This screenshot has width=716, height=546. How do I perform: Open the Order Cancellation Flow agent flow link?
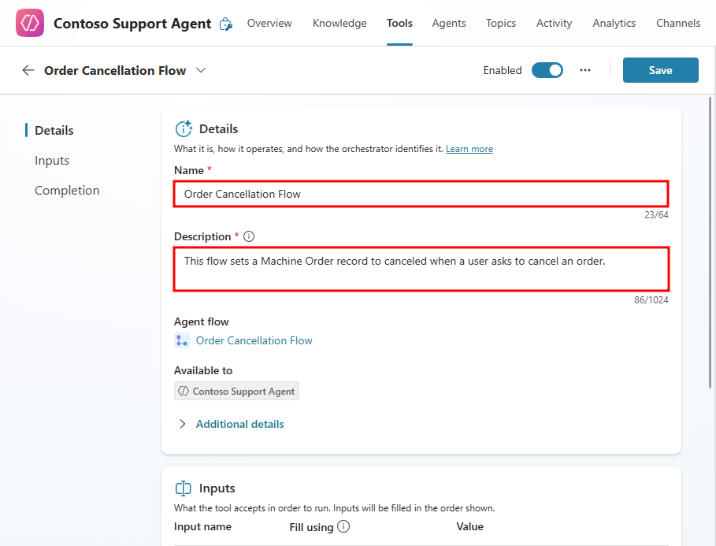pos(254,340)
